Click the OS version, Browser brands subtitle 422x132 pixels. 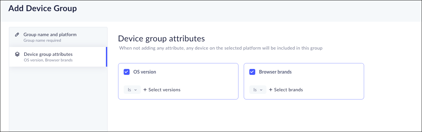48,60
